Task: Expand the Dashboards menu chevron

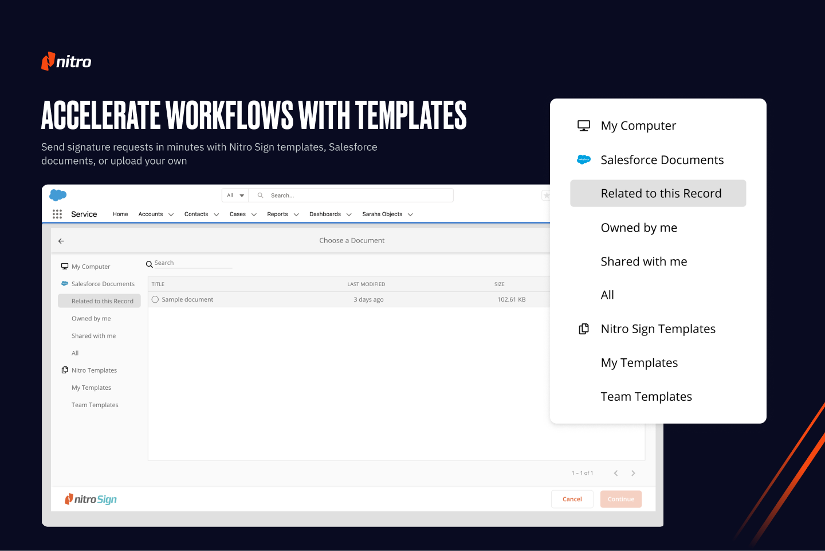Action: [x=349, y=215]
